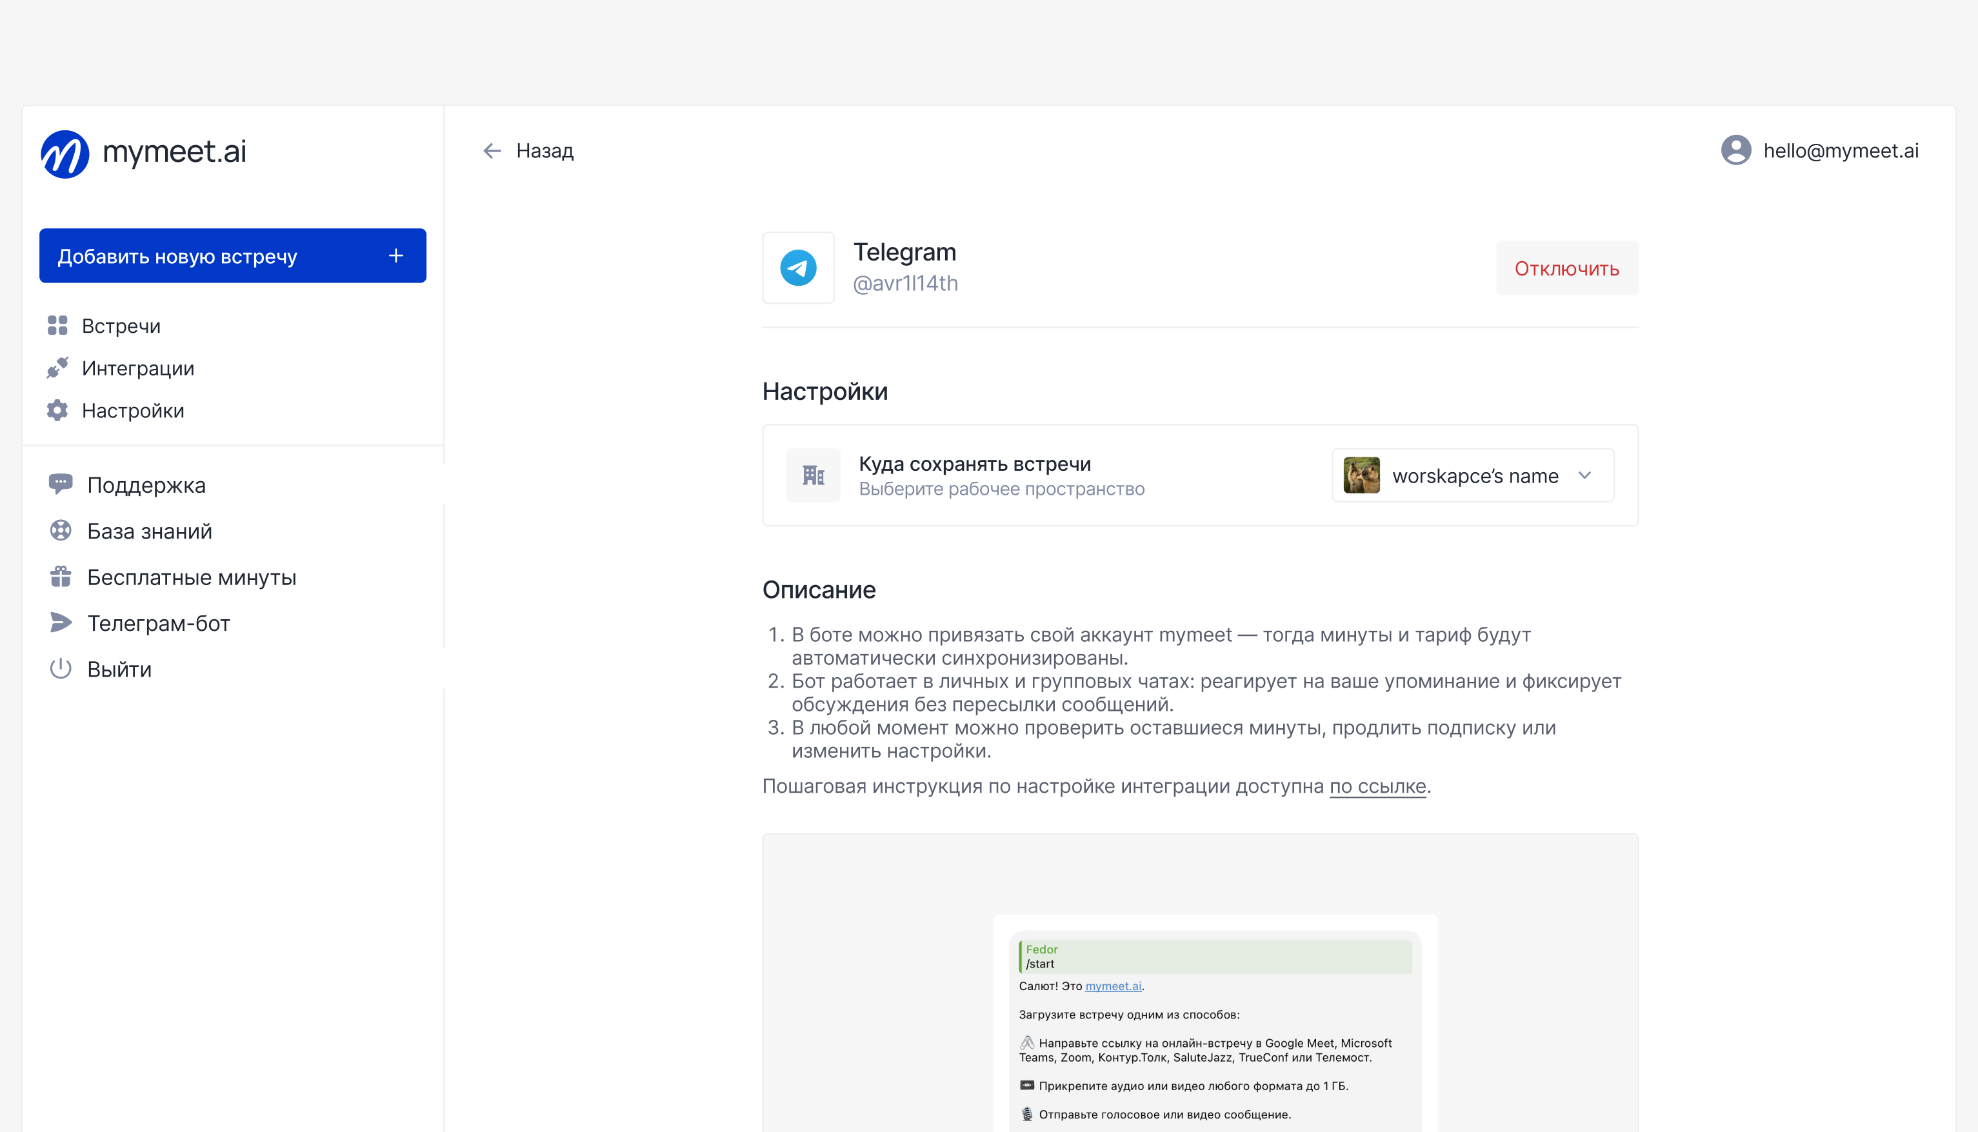Click the Бесплатные минуты gift icon
This screenshot has height=1132, width=1978.
coord(61,577)
